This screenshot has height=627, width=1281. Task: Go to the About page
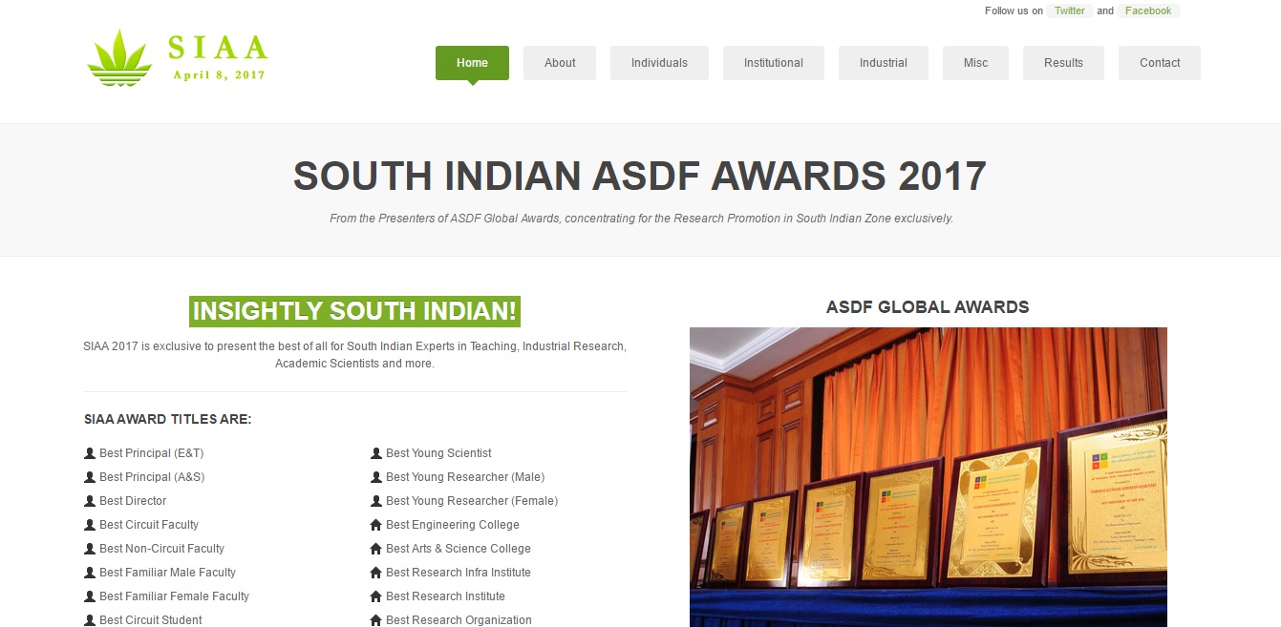pyautogui.click(x=560, y=63)
